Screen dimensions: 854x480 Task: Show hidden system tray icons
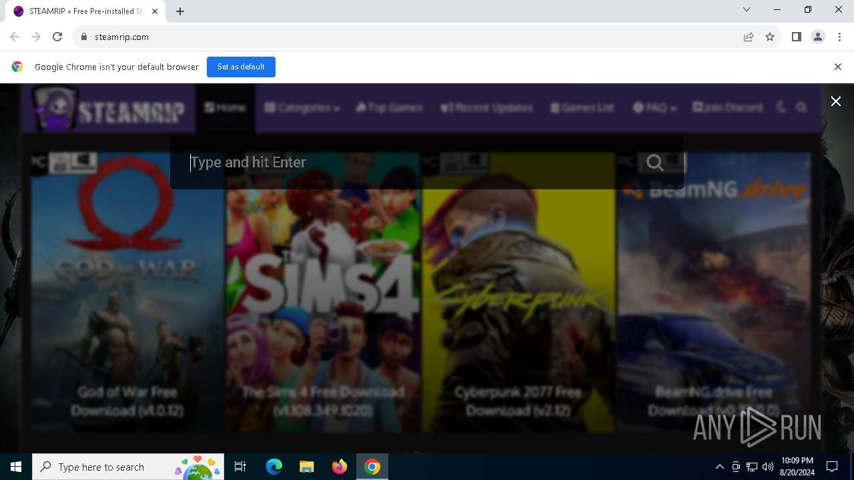[x=719, y=467]
